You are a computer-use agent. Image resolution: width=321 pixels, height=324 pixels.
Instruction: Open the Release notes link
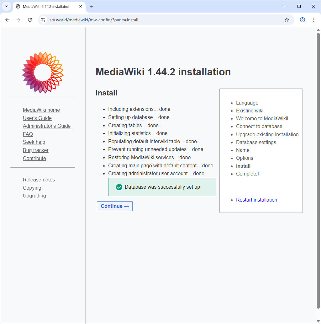pos(39,180)
